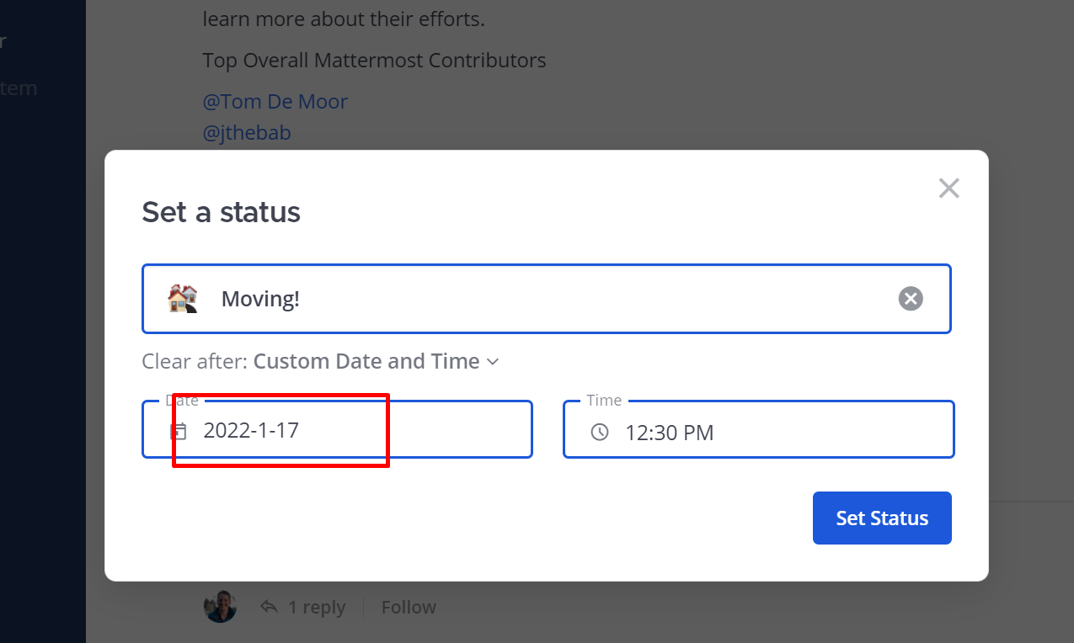Close the Set a status dialog
The image size is (1074, 643).
pos(949,189)
